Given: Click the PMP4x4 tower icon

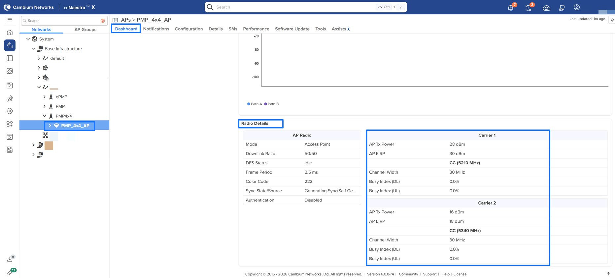Looking at the screenshot, I should pos(51,116).
